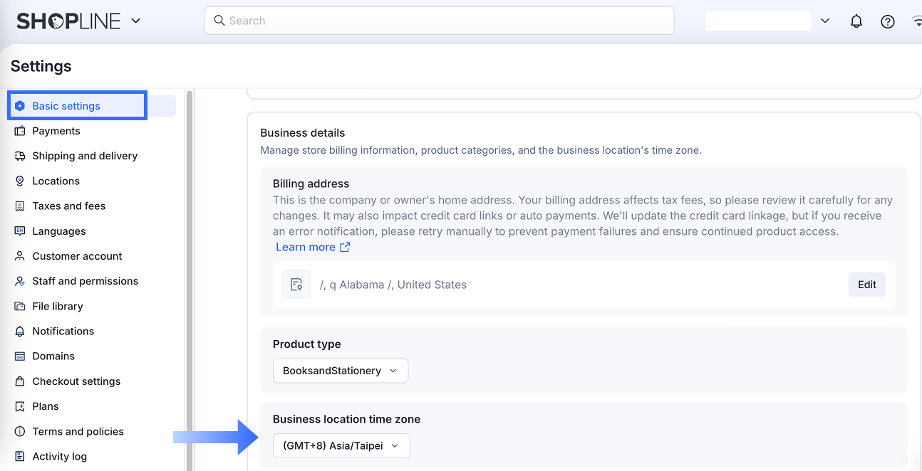Click the Domains icon in sidebar

pos(20,356)
